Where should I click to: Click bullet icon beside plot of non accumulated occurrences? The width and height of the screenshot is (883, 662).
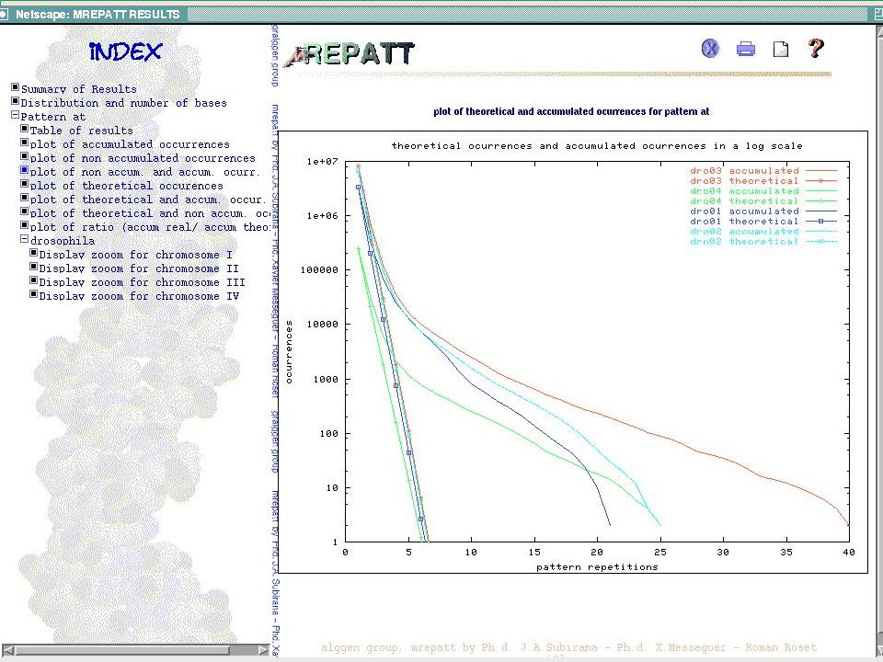point(24,156)
